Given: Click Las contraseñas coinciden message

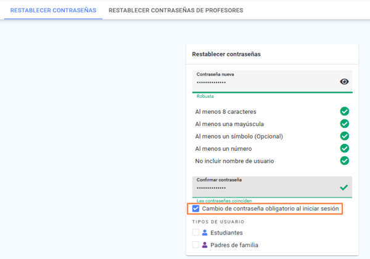Looking at the screenshot, I should tap(224, 201).
